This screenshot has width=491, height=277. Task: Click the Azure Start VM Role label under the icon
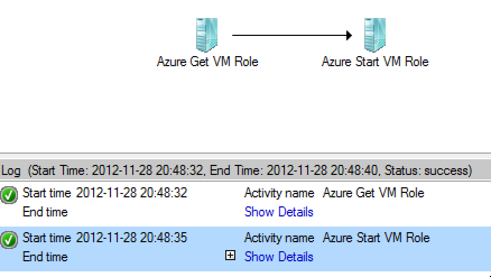[375, 62]
